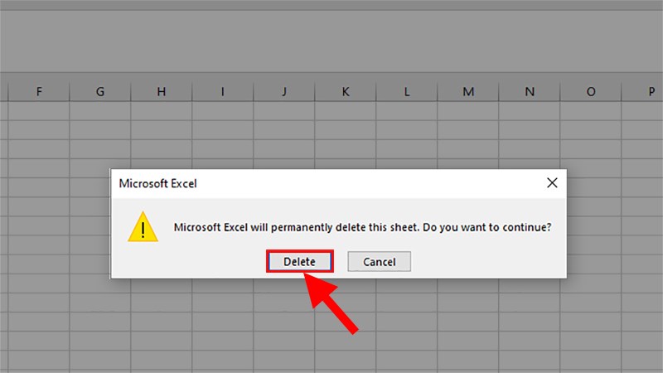Select column K header
Viewport: 663px width, 373px height.
point(346,91)
